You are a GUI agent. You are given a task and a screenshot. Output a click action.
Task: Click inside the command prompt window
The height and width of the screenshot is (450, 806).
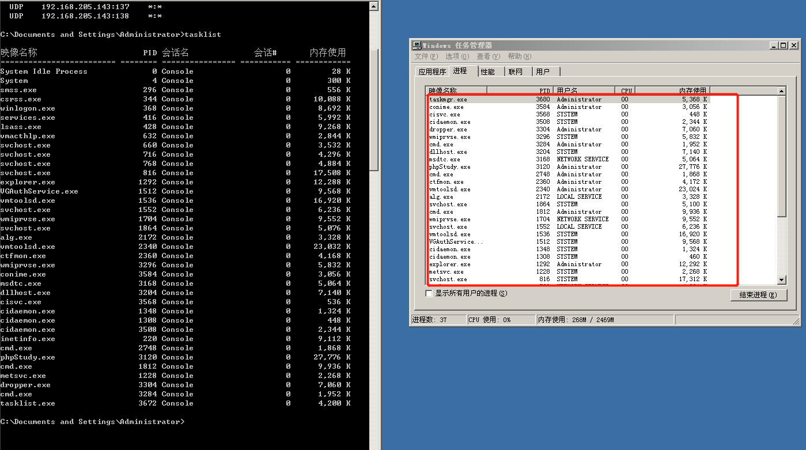pyautogui.click(x=173, y=230)
